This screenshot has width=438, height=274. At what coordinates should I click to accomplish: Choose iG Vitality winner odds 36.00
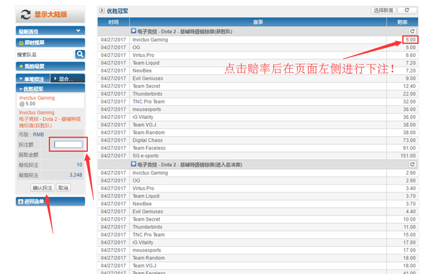pyautogui.click(x=409, y=117)
